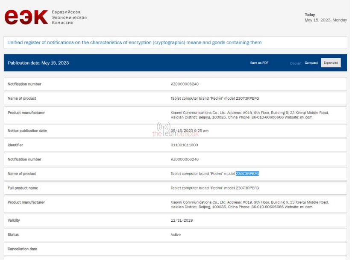Screen dimensions: 352x264
Task: Click the Евразийская Экономическая Комиссия title text
Action: (69, 17)
